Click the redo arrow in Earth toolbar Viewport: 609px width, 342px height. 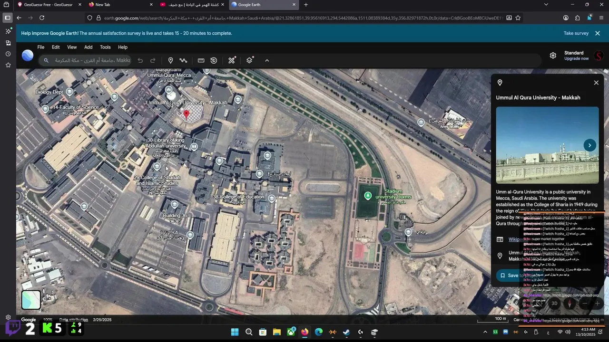[x=153, y=60]
